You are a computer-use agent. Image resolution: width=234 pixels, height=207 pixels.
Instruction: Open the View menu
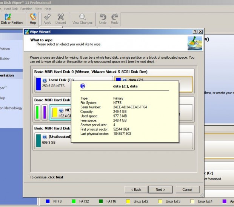coord(38,9)
